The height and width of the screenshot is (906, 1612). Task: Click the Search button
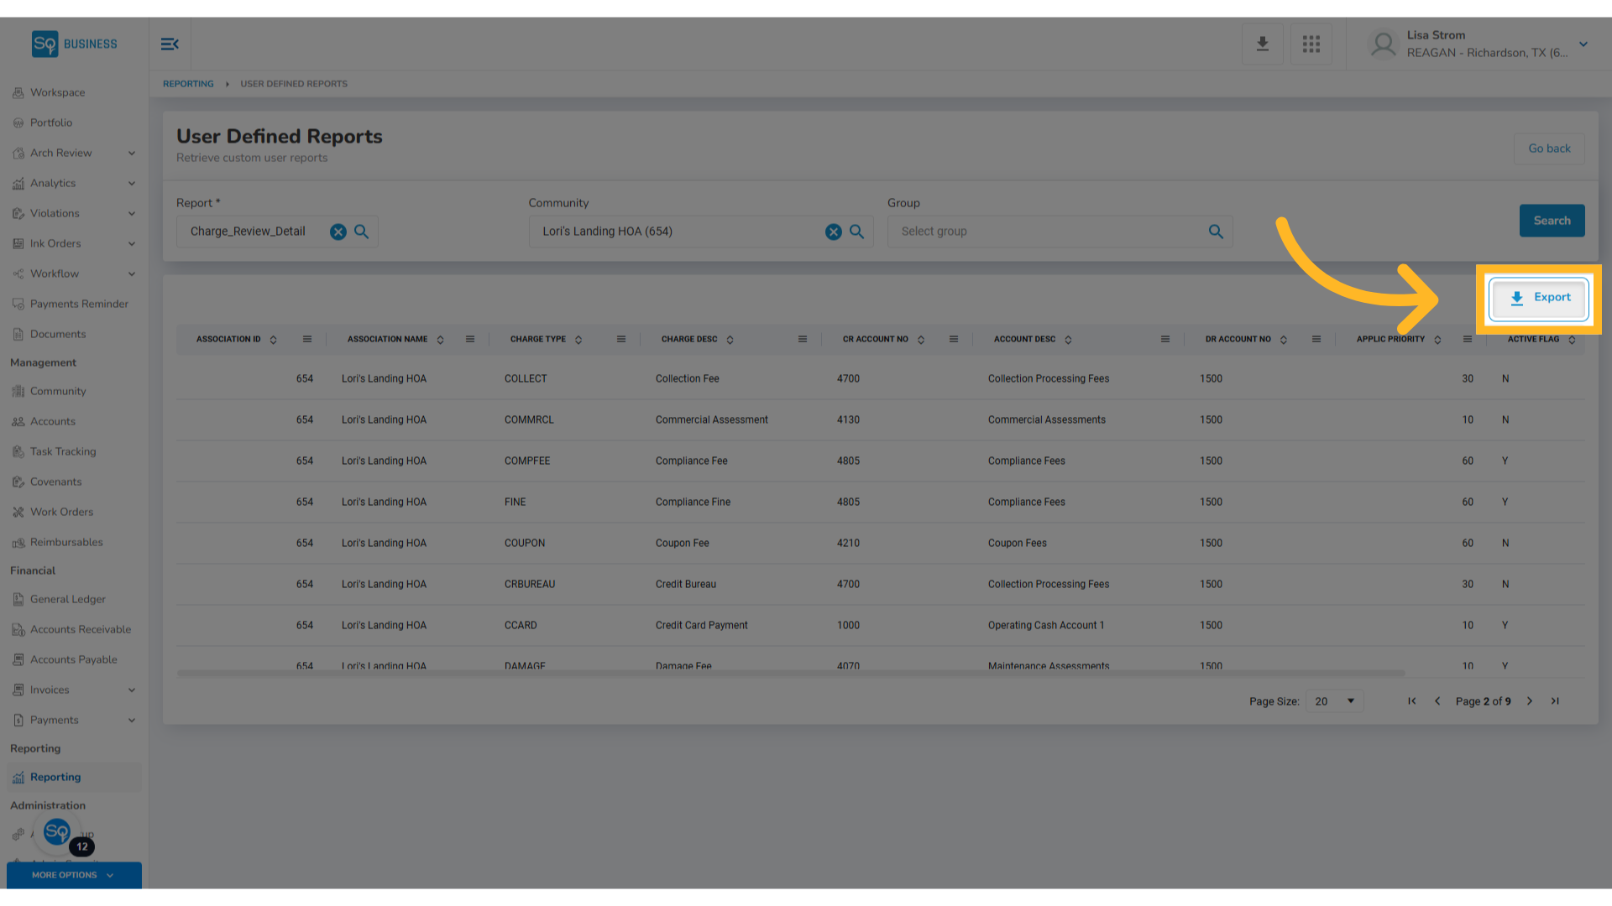(1552, 221)
